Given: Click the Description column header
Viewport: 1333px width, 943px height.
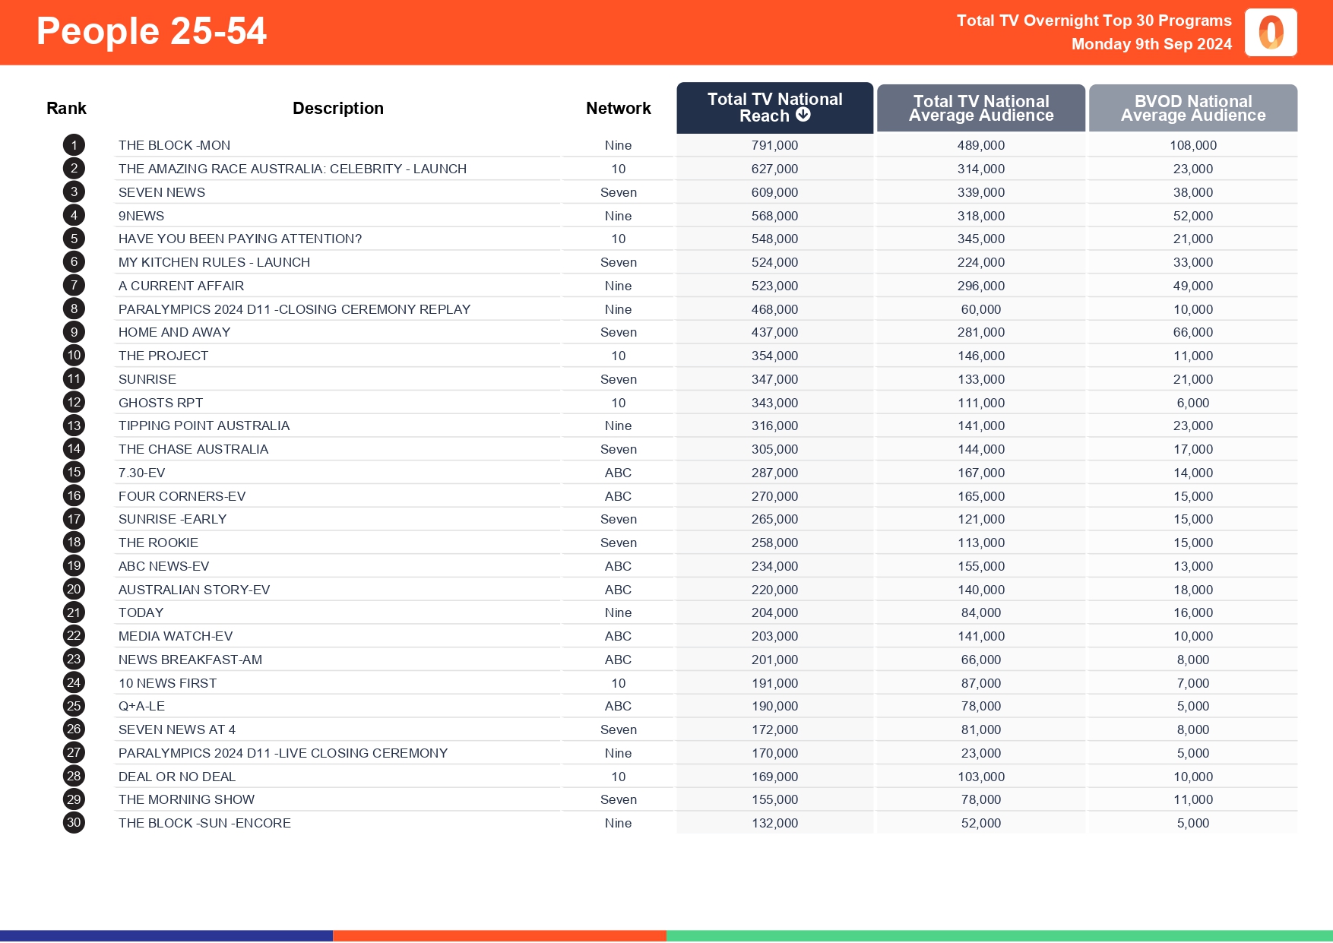Looking at the screenshot, I should (x=338, y=108).
